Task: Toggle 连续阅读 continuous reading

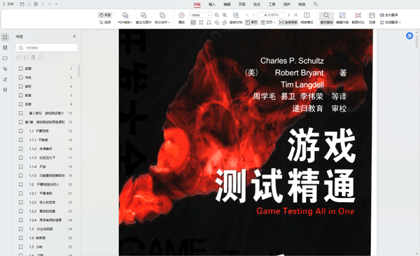Action: [288, 22]
